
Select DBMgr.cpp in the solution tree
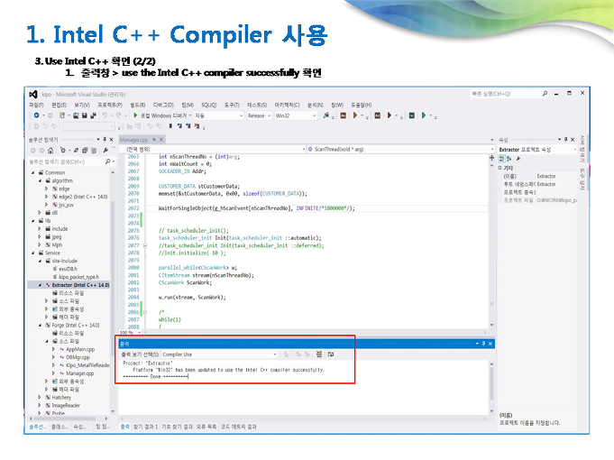78,357
